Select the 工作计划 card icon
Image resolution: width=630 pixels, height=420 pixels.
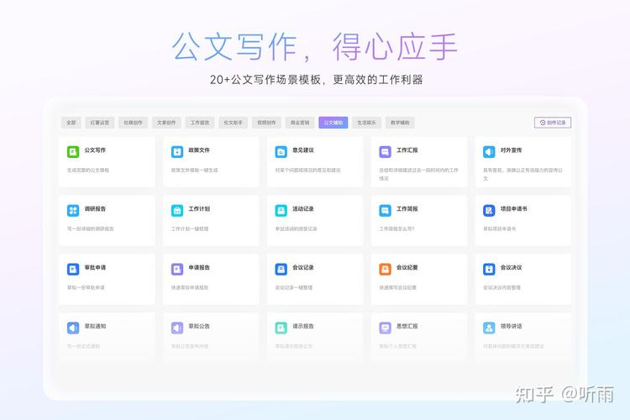177,211
